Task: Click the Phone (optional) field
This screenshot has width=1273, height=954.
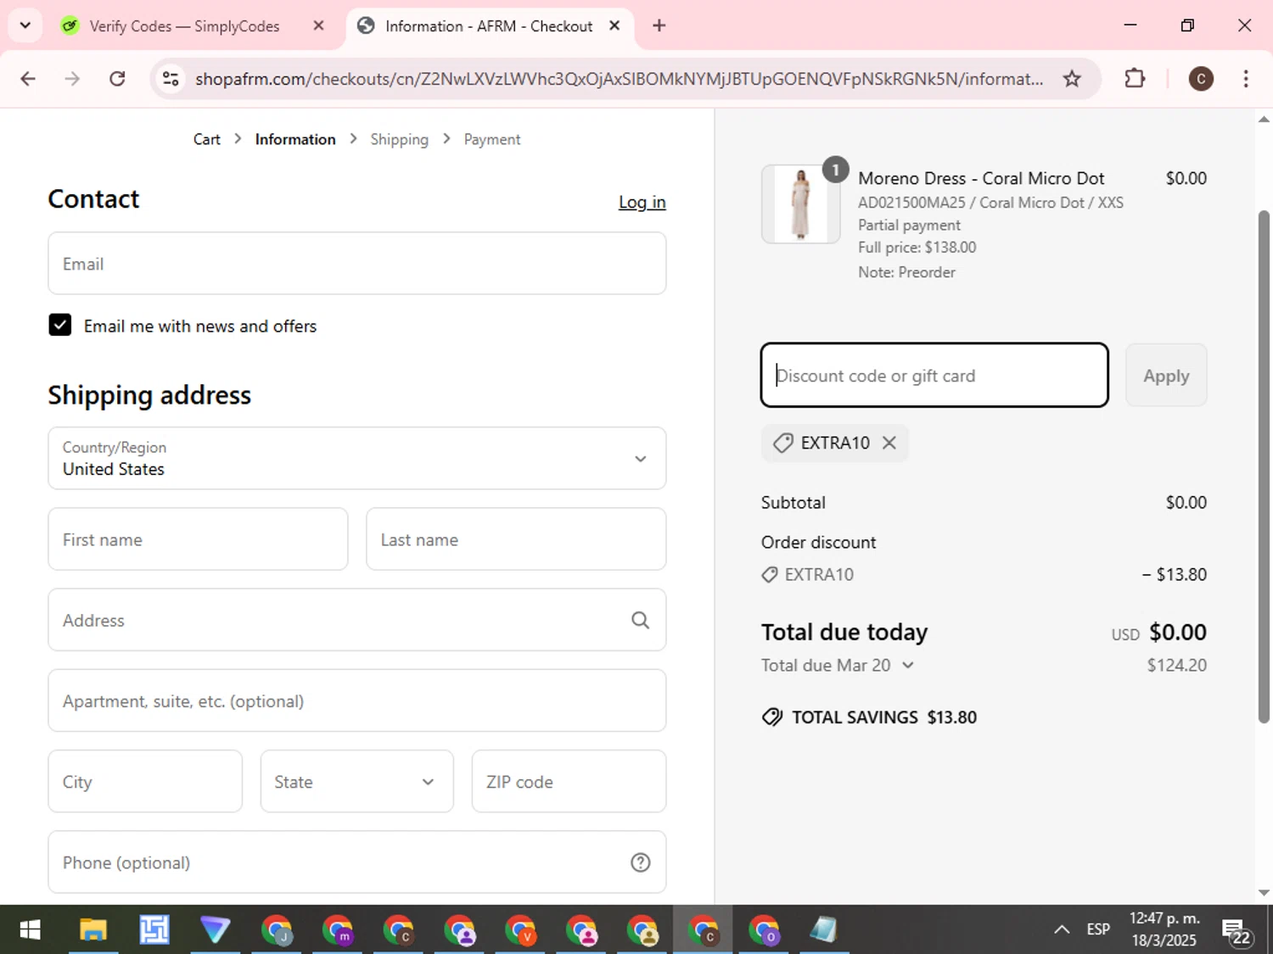Action: [x=357, y=862]
